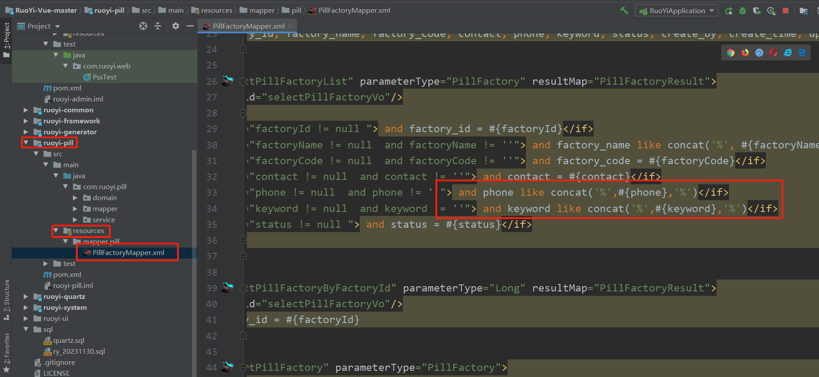The height and width of the screenshot is (377, 819).
Task: Toggle code fold marker at line 42
Action: click(243, 336)
